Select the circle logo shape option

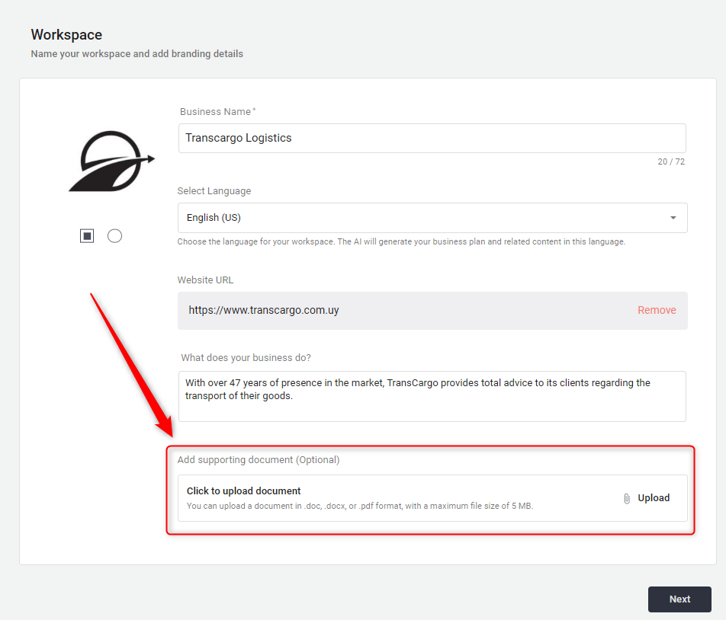[x=115, y=236]
